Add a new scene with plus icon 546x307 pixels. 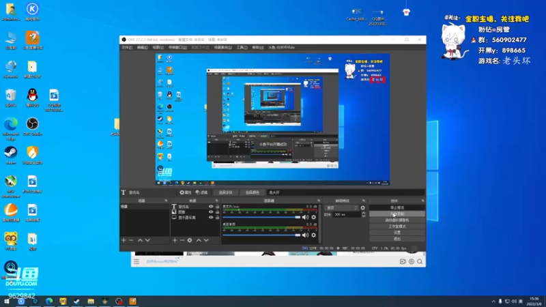point(124,240)
